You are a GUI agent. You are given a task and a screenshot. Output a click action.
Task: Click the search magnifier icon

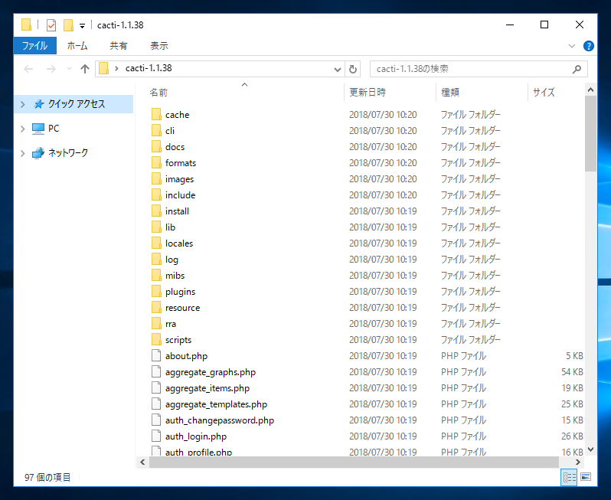click(577, 70)
